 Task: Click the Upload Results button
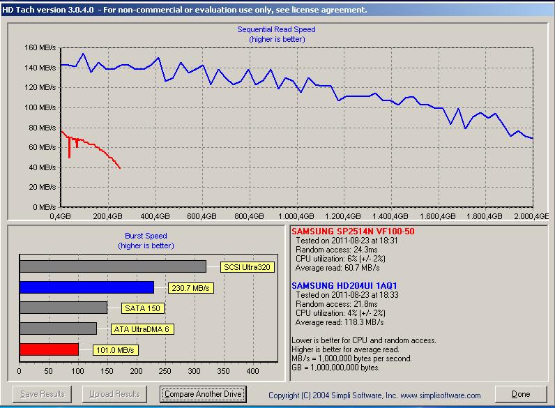[x=116, y=394]
